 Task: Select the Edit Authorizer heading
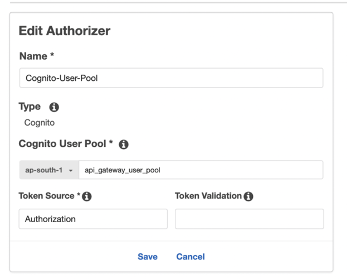click(x=65, y=31)
